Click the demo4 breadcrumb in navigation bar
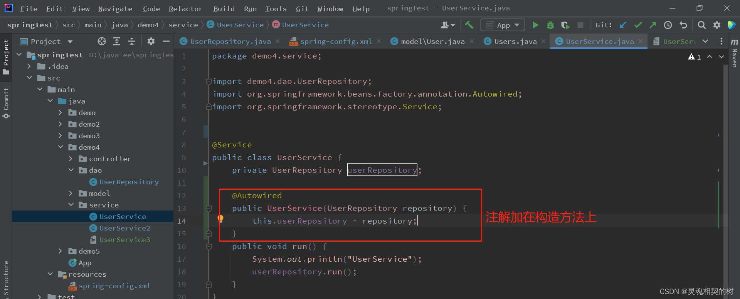This screenshot has height=299, width=740. [148, 25]
